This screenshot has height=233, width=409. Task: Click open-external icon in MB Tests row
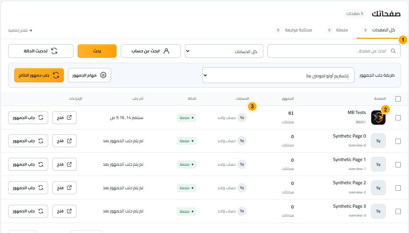[69, 118]
